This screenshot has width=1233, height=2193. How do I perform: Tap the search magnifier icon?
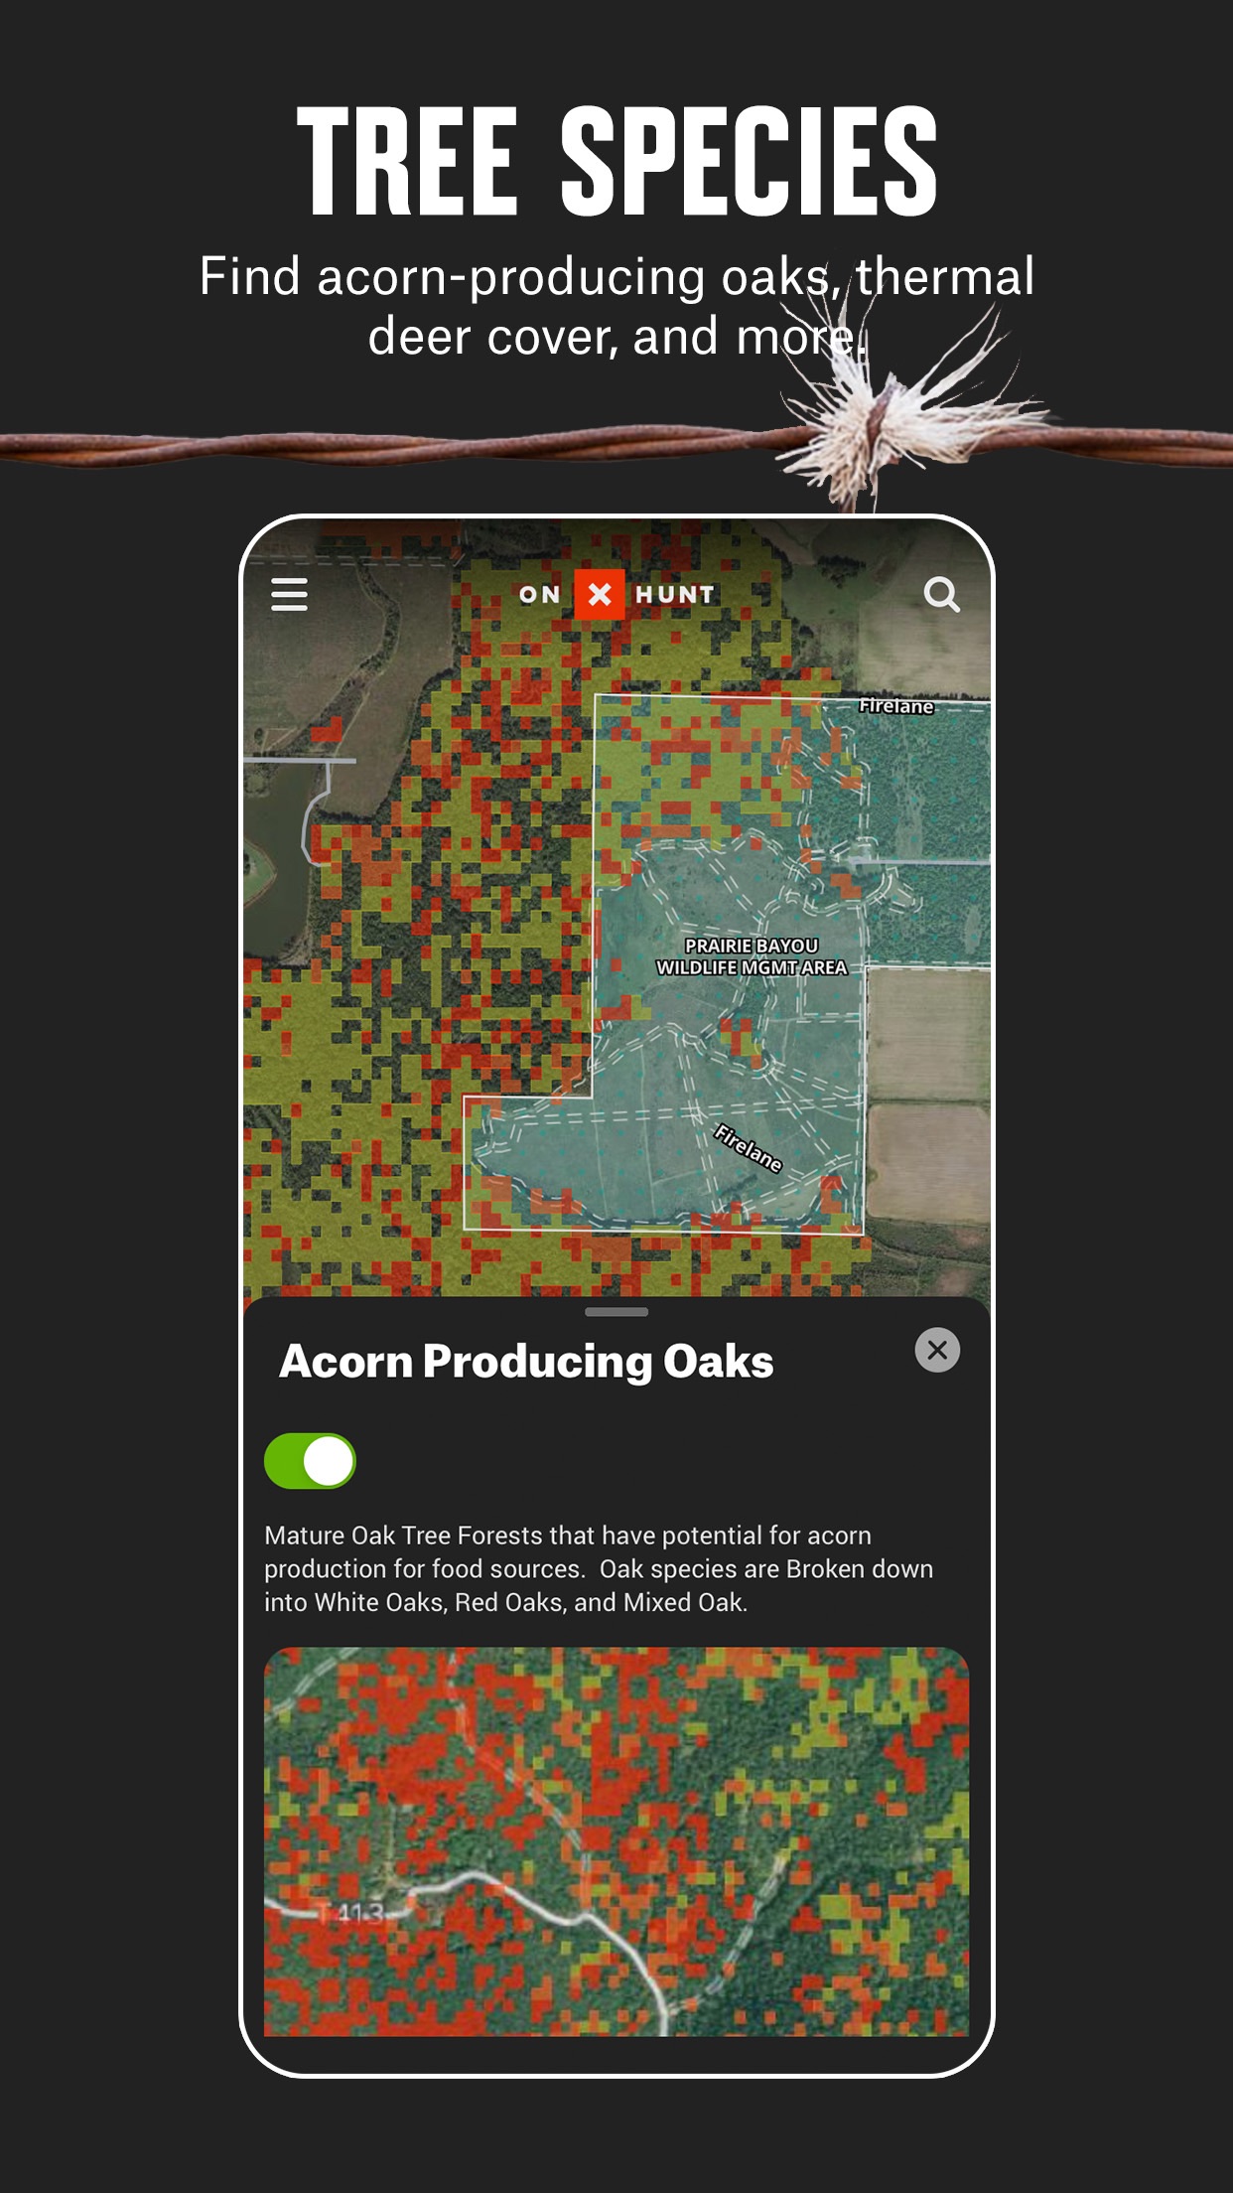pos(941,594)
